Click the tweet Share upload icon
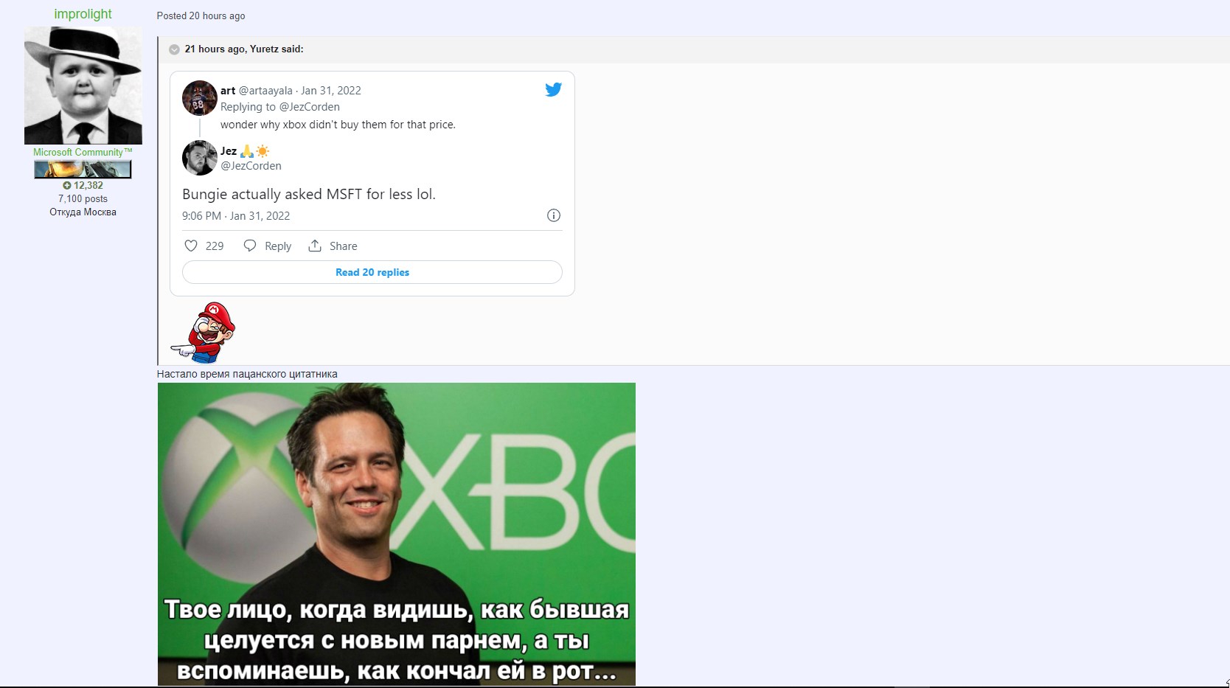The image size is (1230, 688). 315,246
